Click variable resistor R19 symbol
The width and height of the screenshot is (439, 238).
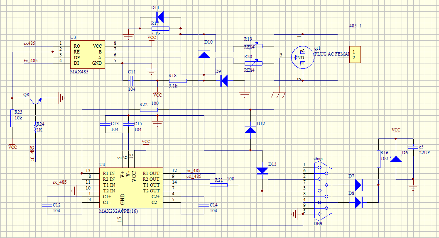point(253,46)
